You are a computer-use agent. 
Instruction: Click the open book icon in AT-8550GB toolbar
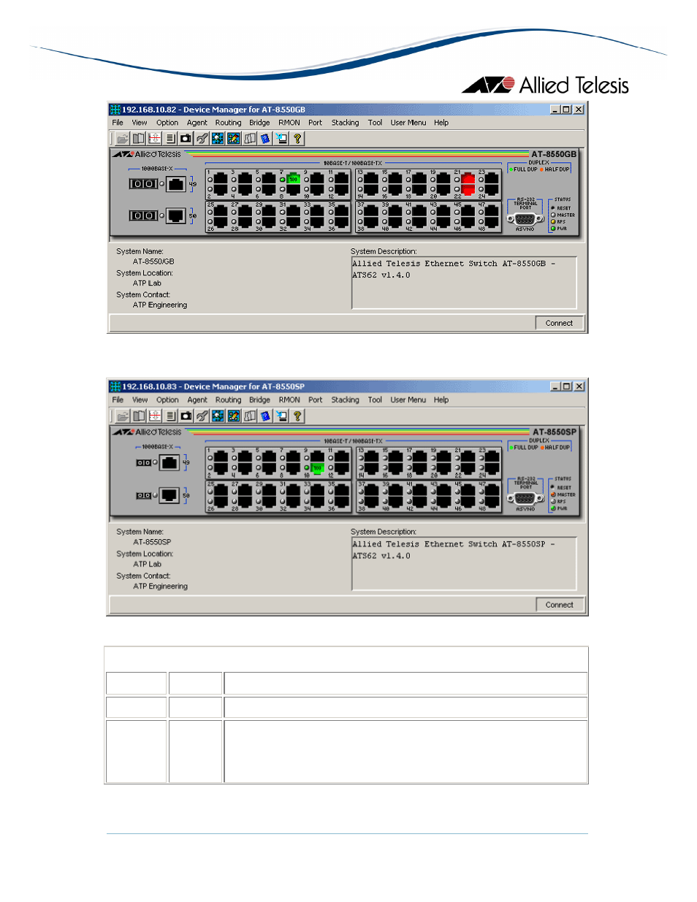(x=138, y=138)
